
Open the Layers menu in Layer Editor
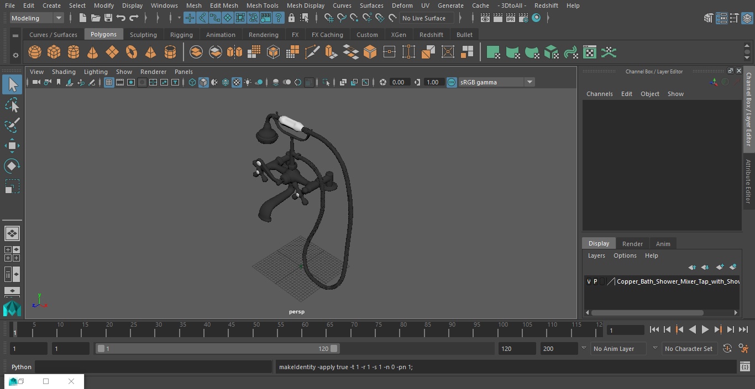pyautogui.click(x=596, y=255)
